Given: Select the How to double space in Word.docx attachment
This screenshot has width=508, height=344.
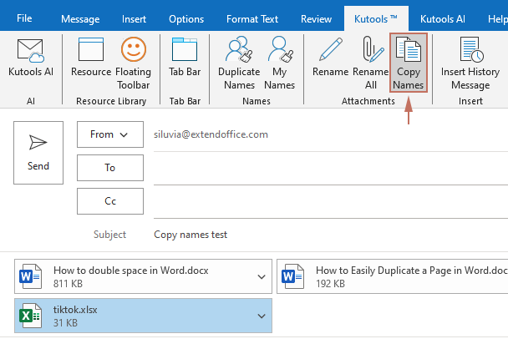Looking at the screenshot, I should (143, 276).
